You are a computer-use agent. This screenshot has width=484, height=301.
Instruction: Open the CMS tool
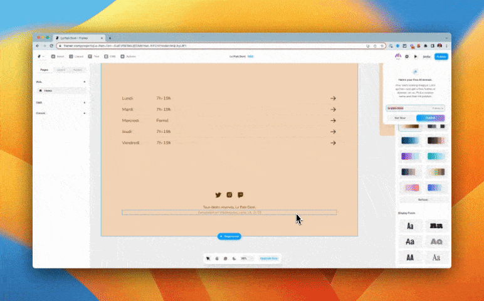pyautogui.click(x=109, y=56)
